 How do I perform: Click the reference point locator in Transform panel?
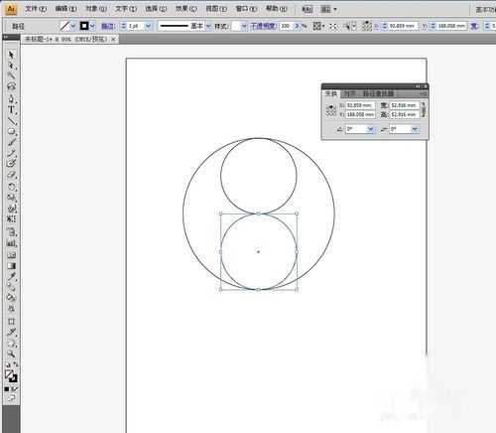[331, 110]
